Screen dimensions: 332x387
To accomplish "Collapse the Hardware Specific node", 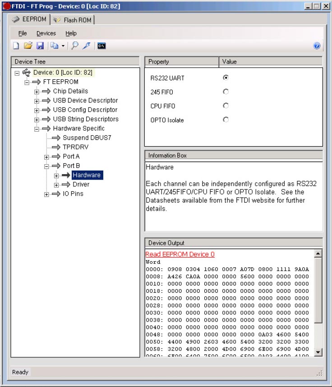I will pos(37,129).
